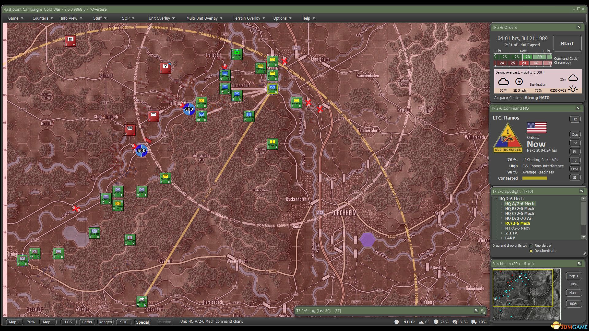589x331 pixels.
Task: Select the Ops button in Command HQ panel
Action: point(575,134)
